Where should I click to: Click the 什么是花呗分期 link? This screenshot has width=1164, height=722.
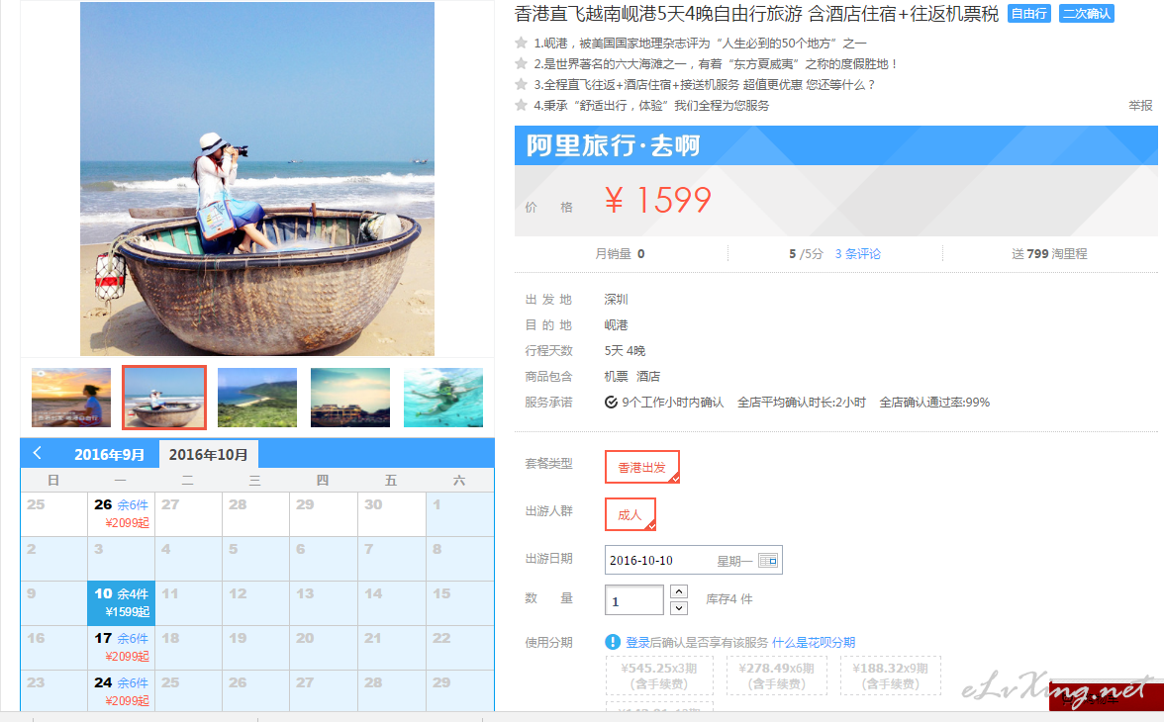tap(814, 642)
